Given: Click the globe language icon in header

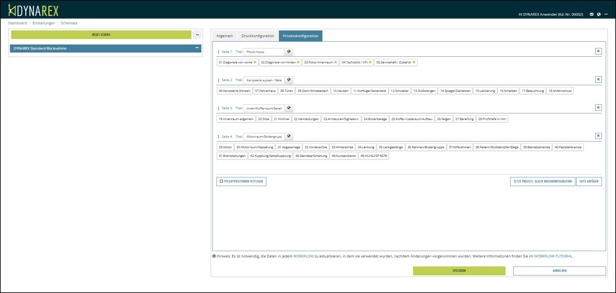Looking at the screenshot, I should click(599, 14).
